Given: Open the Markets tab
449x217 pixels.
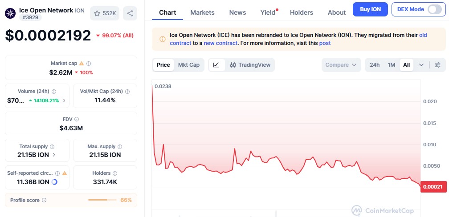Looking at the screenshot, I should point(202,12).
